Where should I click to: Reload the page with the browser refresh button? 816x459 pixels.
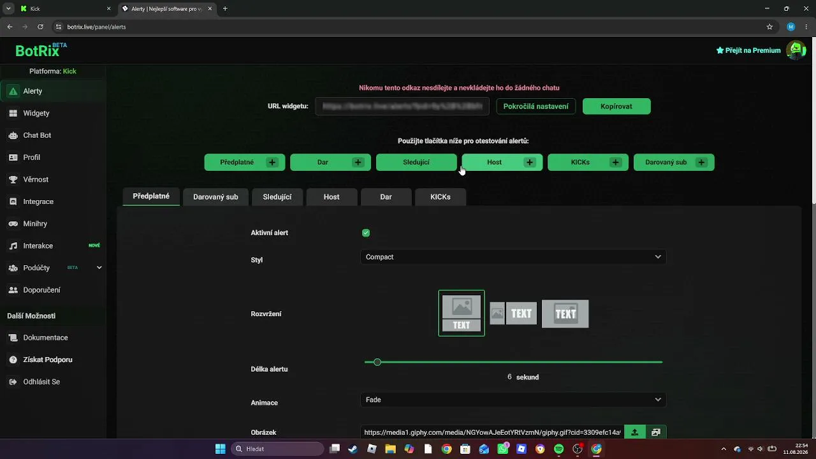[40, 27]
